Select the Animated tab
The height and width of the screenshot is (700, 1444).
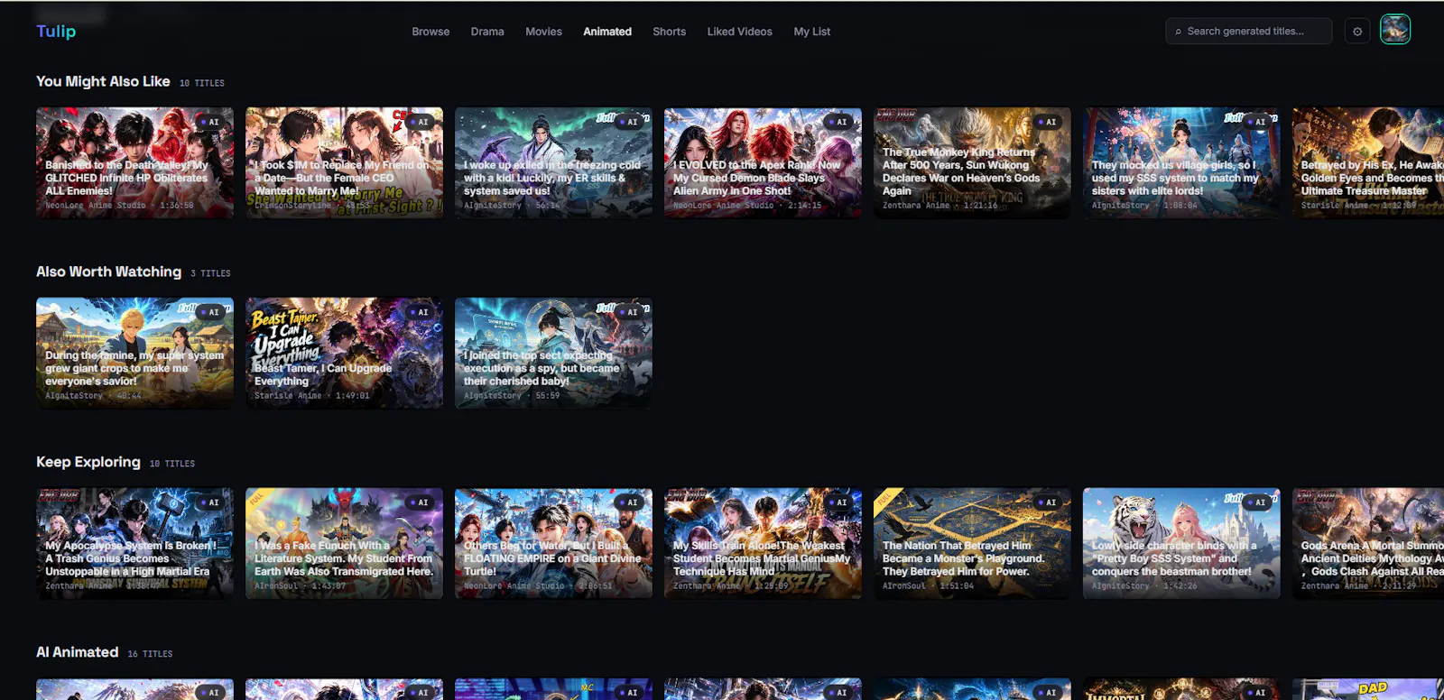click(607, 32)
